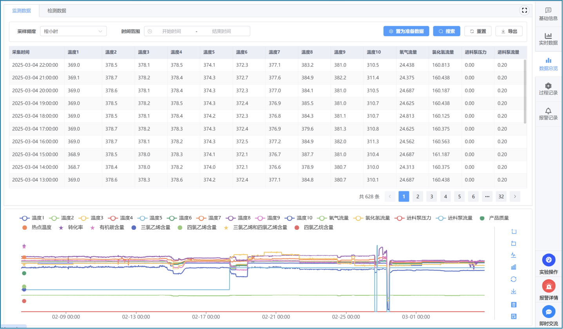Toggle 温度1 series in chart legend
The image size is (563, 329).
coord(32,218)
